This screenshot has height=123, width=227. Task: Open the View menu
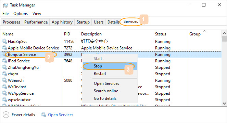[37, 14]
